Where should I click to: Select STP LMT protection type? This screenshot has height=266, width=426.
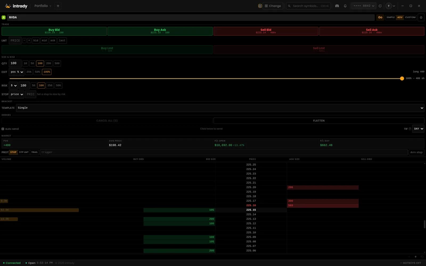[x=24, y=152]
